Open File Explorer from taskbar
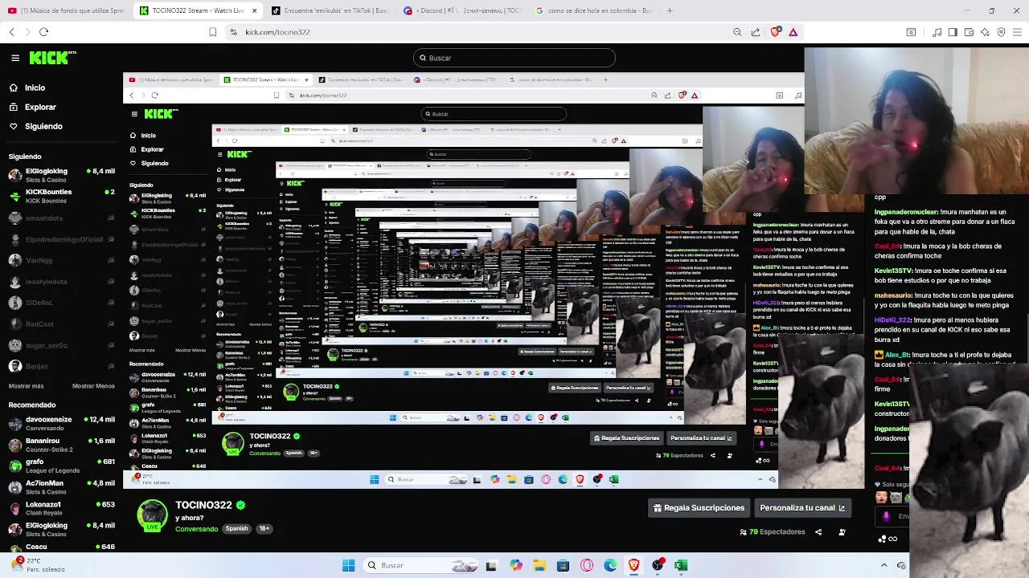 [x=539, y=565]
